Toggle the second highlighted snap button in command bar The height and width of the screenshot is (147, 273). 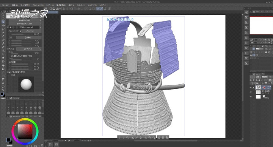click(x=101, y=9)
